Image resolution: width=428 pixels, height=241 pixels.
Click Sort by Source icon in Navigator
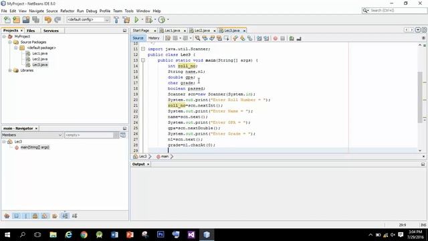click(x=74, y=216)
